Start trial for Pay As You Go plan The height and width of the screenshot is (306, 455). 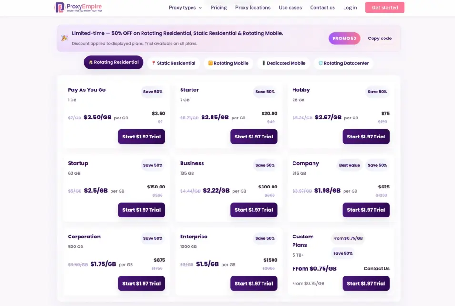[x=142, y=137]
